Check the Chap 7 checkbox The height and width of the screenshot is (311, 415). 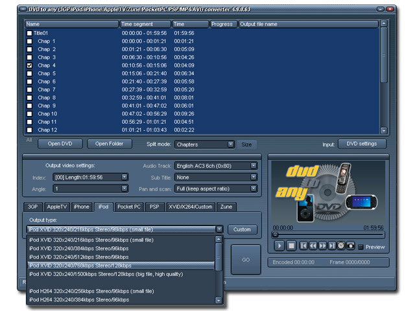[x=29, y=89]
